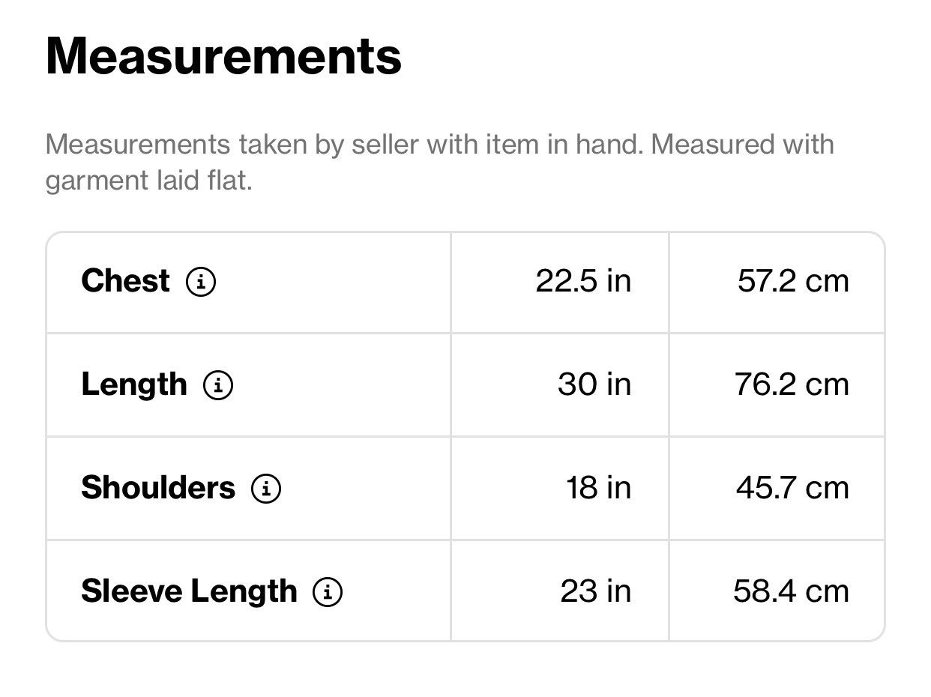This screenshot has height=697, width=931.
Task: Click 'Measured with' in the description
Action: [x=742, y=143]
